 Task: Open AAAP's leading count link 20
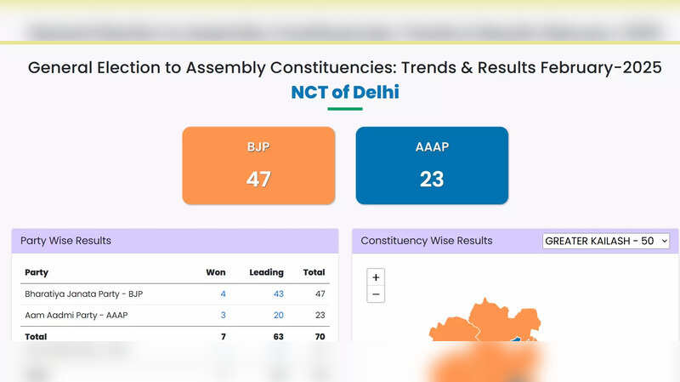click(x=278, y=315)
